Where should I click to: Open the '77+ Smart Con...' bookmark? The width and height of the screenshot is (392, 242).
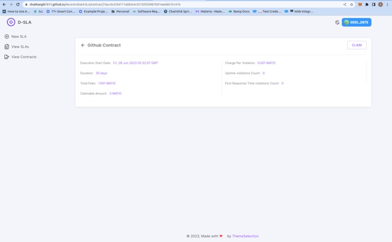[61, 12]
